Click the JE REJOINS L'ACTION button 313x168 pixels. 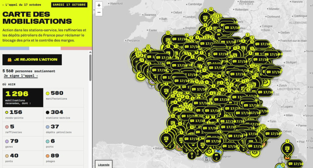(32, 60)
